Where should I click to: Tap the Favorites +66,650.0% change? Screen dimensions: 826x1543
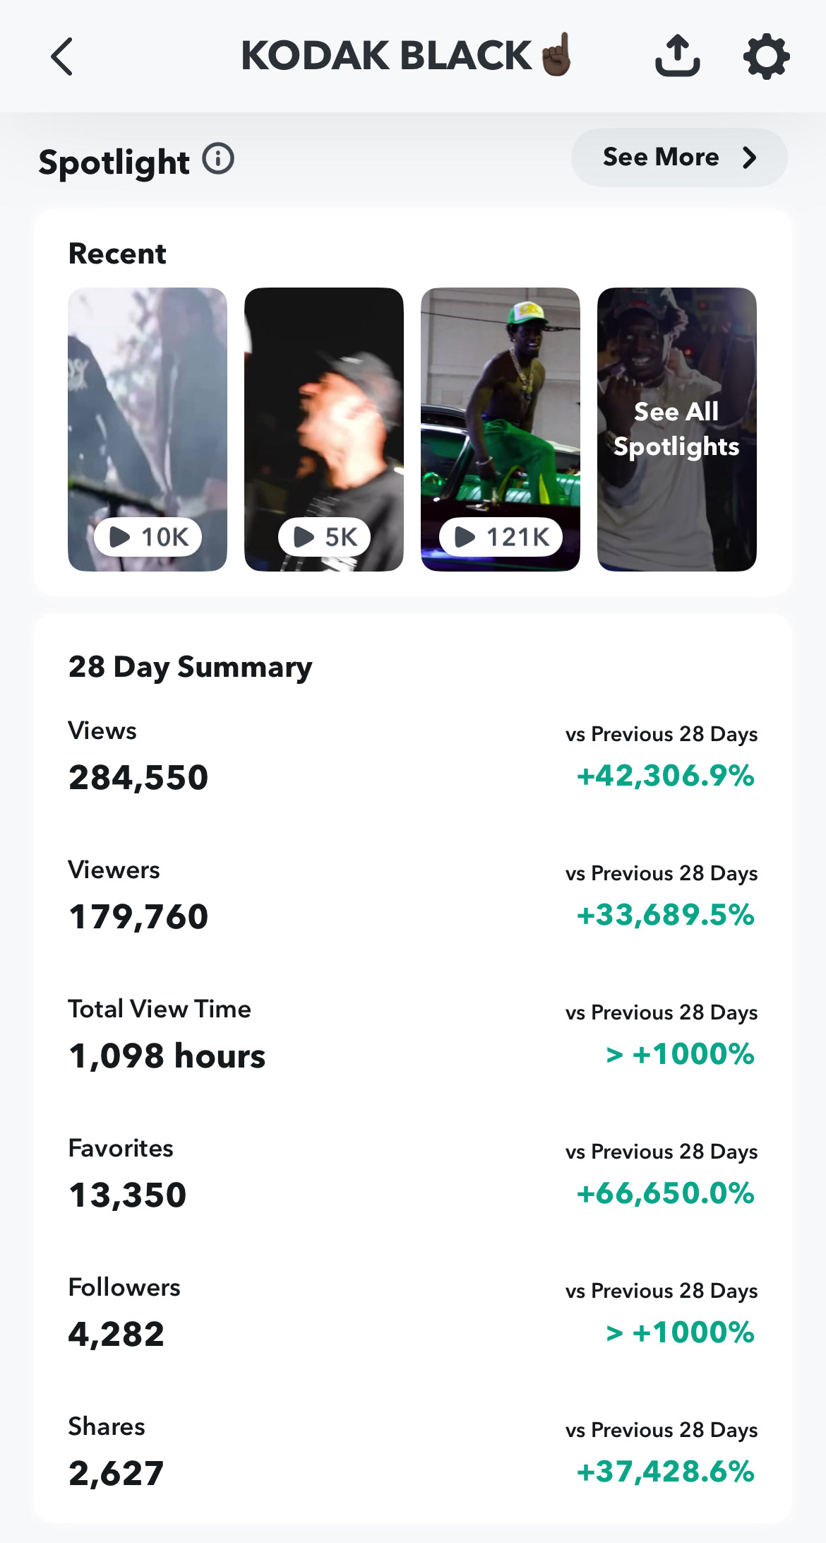[x=666, y=1193]
